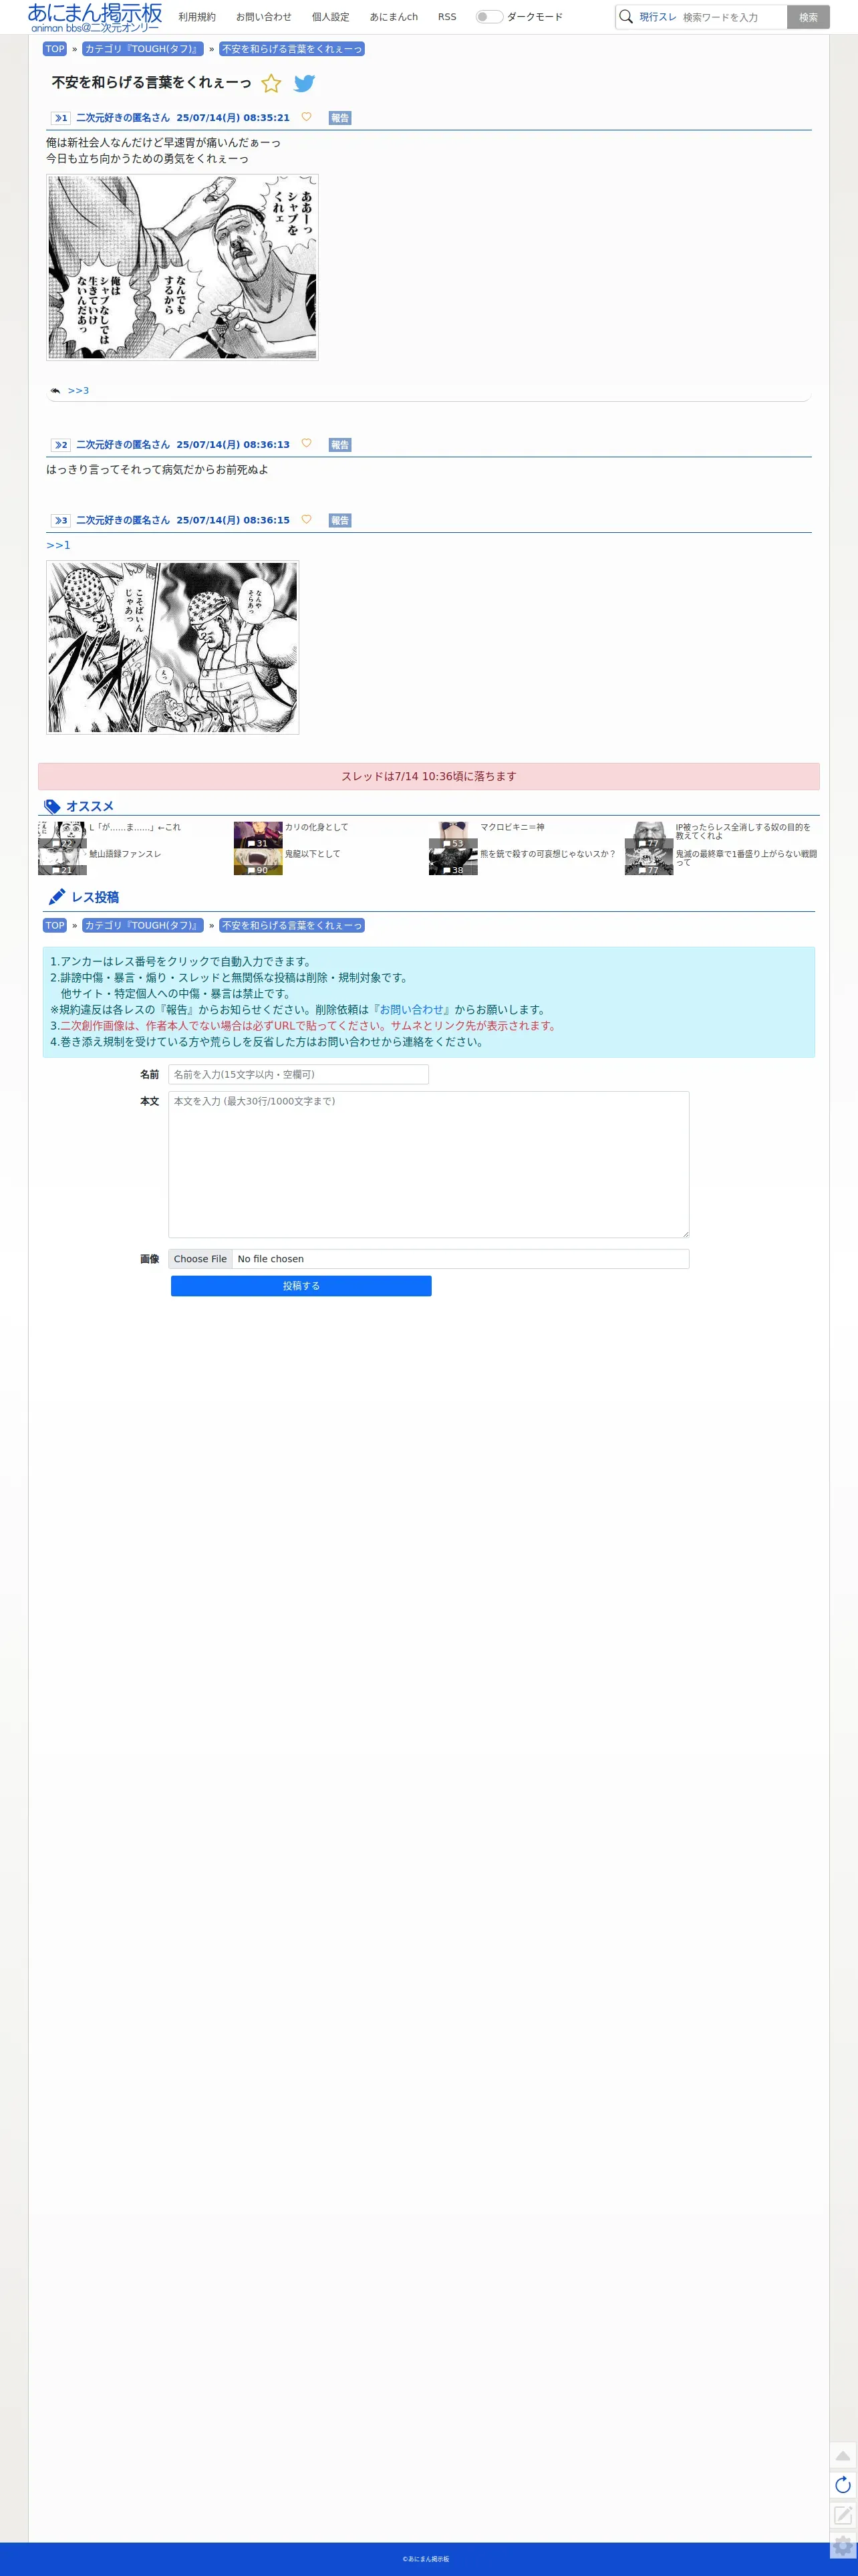The width and height of the screenshot is (858, 2576).
Task: Like post 2 with the heart icon
Action: (307, 443)
